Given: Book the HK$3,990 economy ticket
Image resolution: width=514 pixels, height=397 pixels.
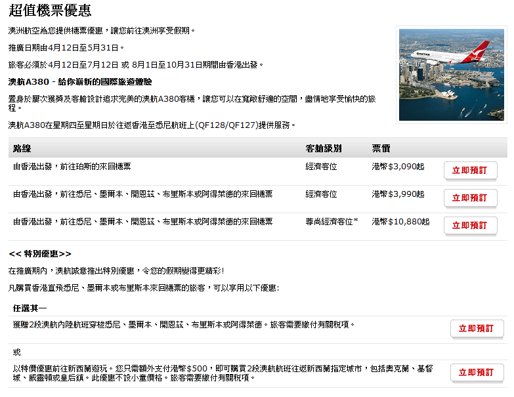Looking at the screenshot, I should (470, 198).
